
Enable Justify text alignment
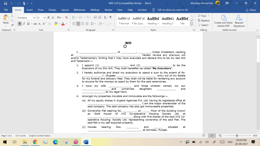[87, 24]
